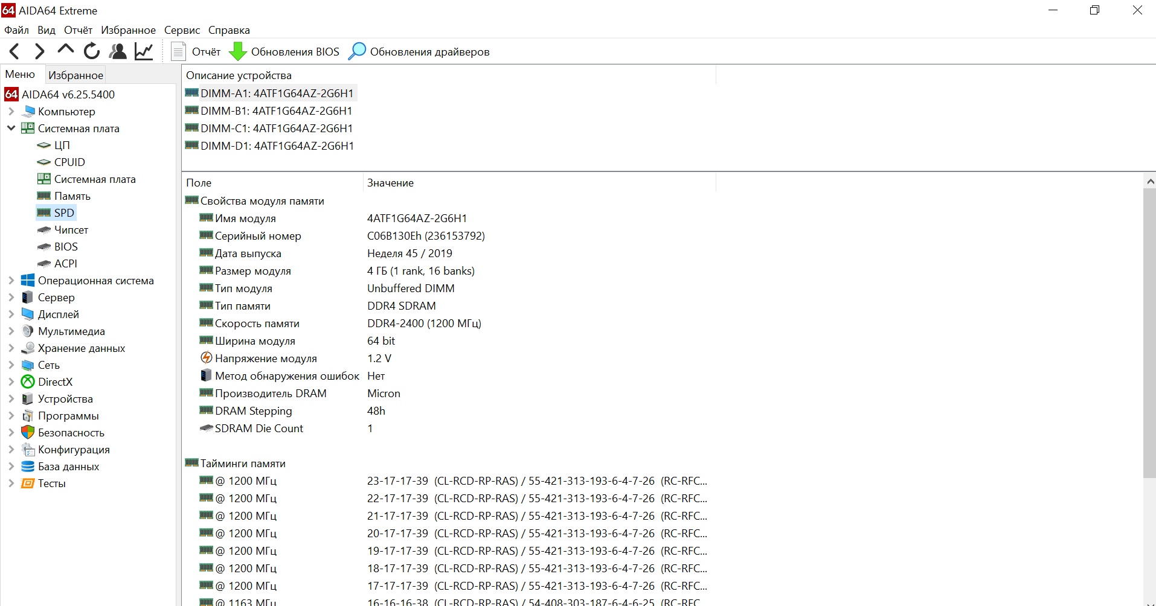
Task: Select the ЦП tree item
Action: (62, 145)
